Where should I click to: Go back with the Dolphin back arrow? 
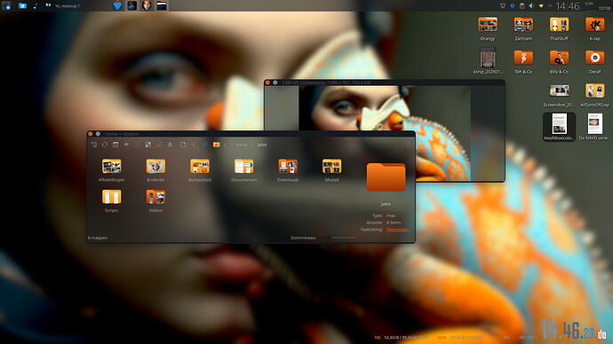(195, 145)
